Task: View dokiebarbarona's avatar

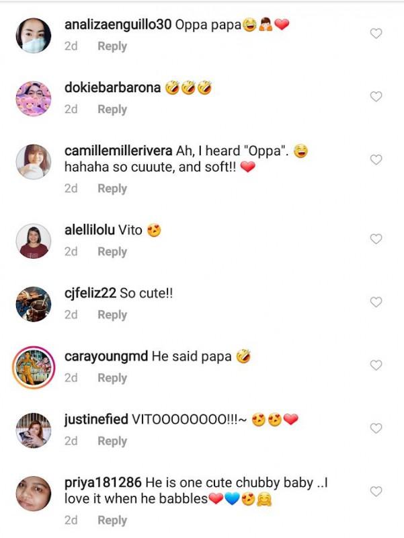Action: tap(33, 98)
